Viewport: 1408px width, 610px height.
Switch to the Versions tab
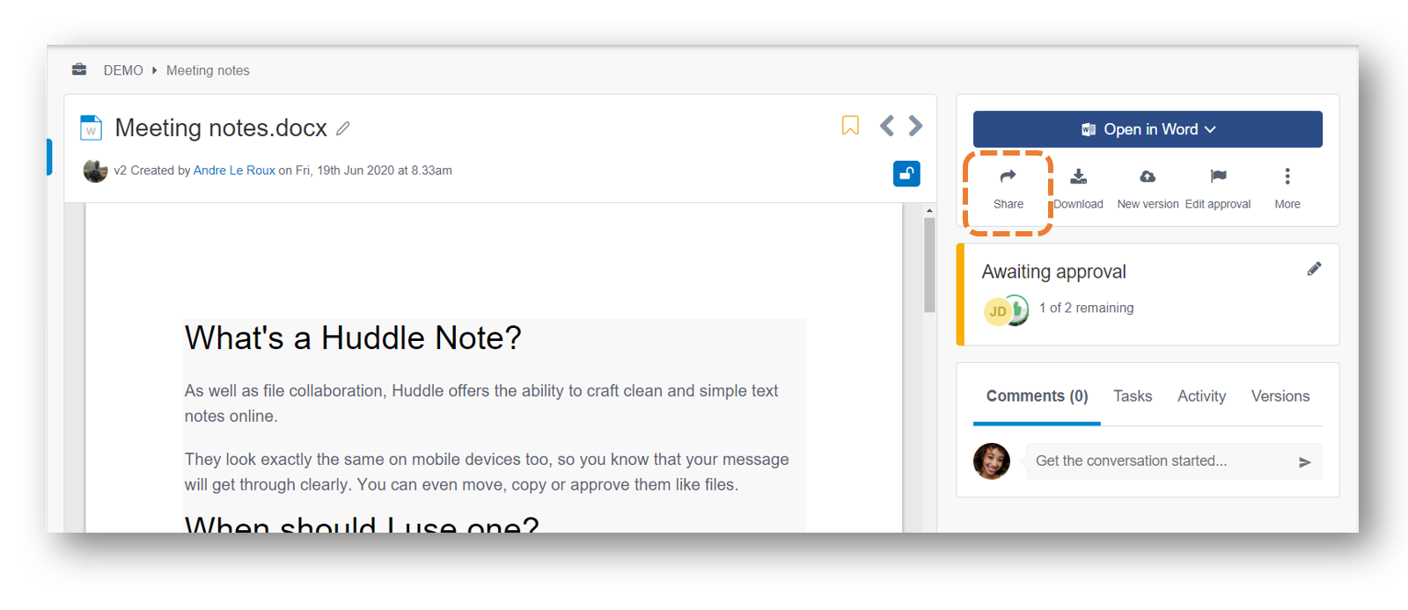(x=1280, y=396)
